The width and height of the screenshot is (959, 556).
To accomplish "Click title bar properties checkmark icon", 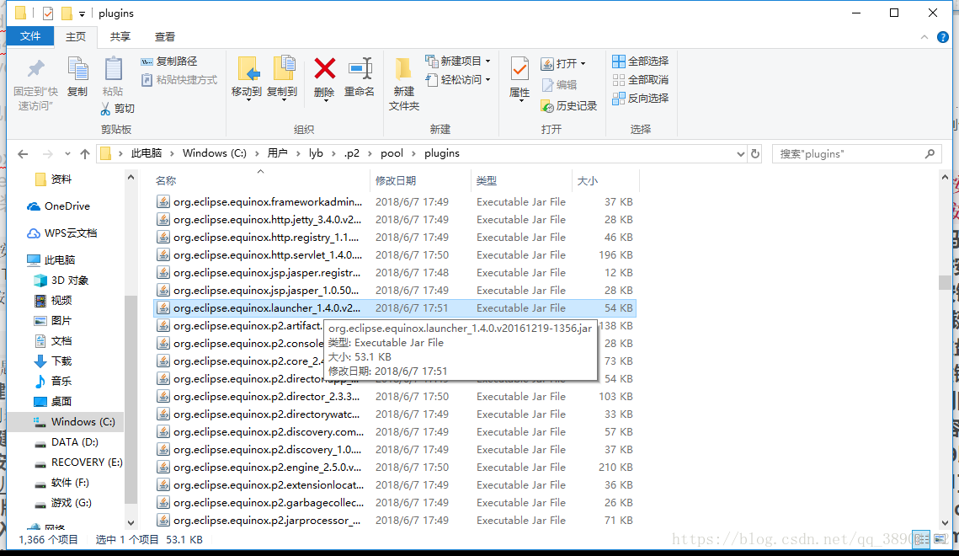I will [x=48, y=13].
